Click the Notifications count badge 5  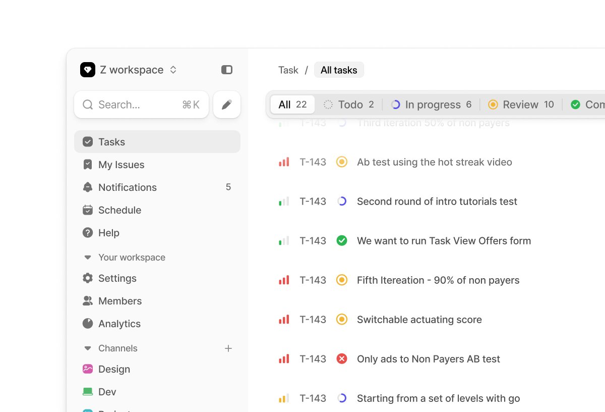228,187
